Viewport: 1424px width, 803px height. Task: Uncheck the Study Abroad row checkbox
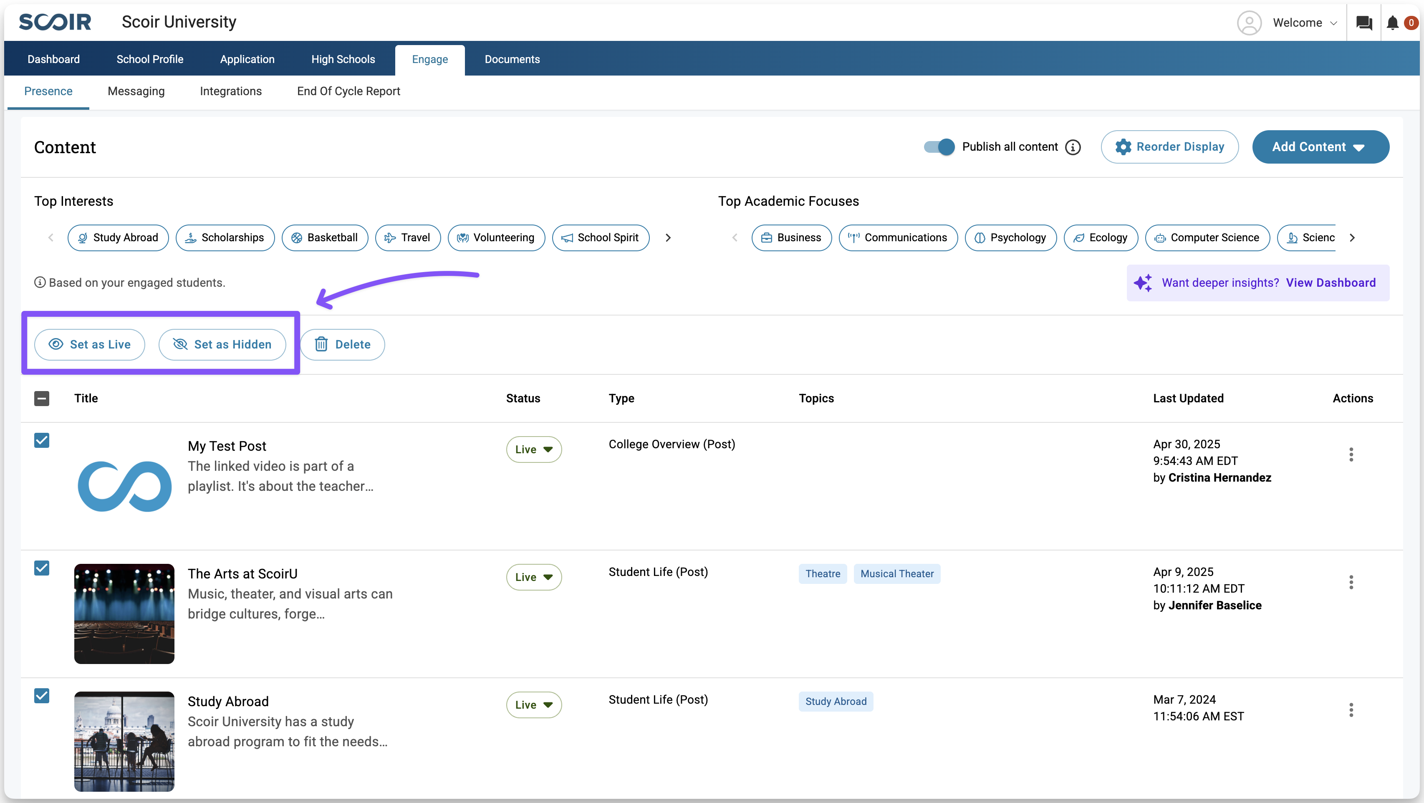(41, 696)
